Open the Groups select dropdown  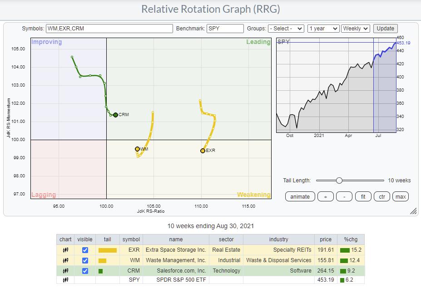pos(286,28)
